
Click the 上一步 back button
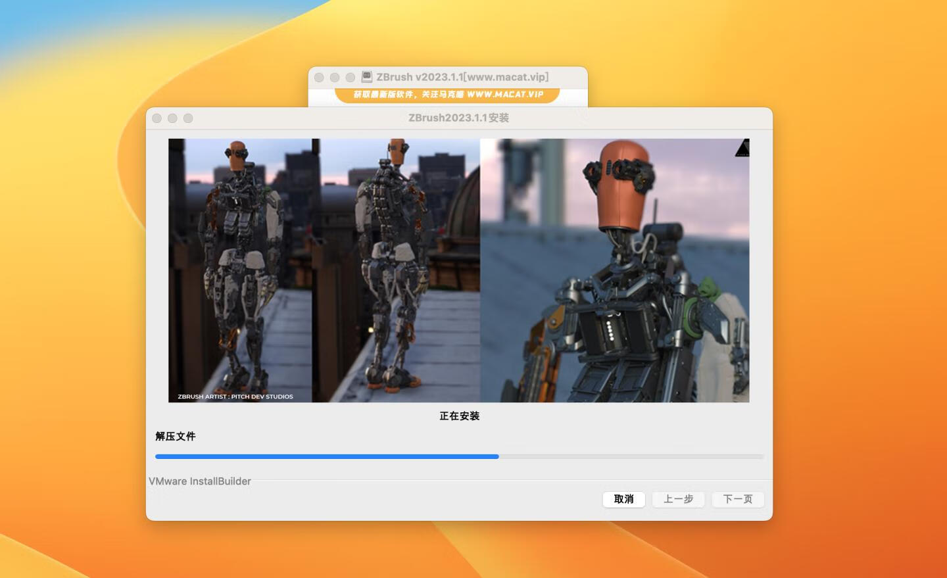(678, 499)
